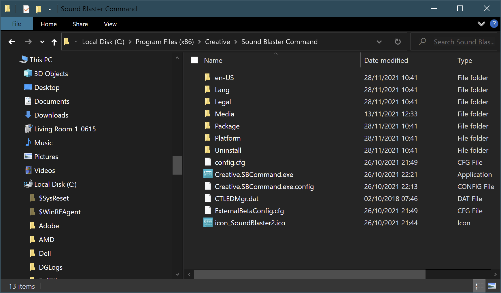Refresh the folder view
This screenshot has height=293, width=501.
[398, 42]
